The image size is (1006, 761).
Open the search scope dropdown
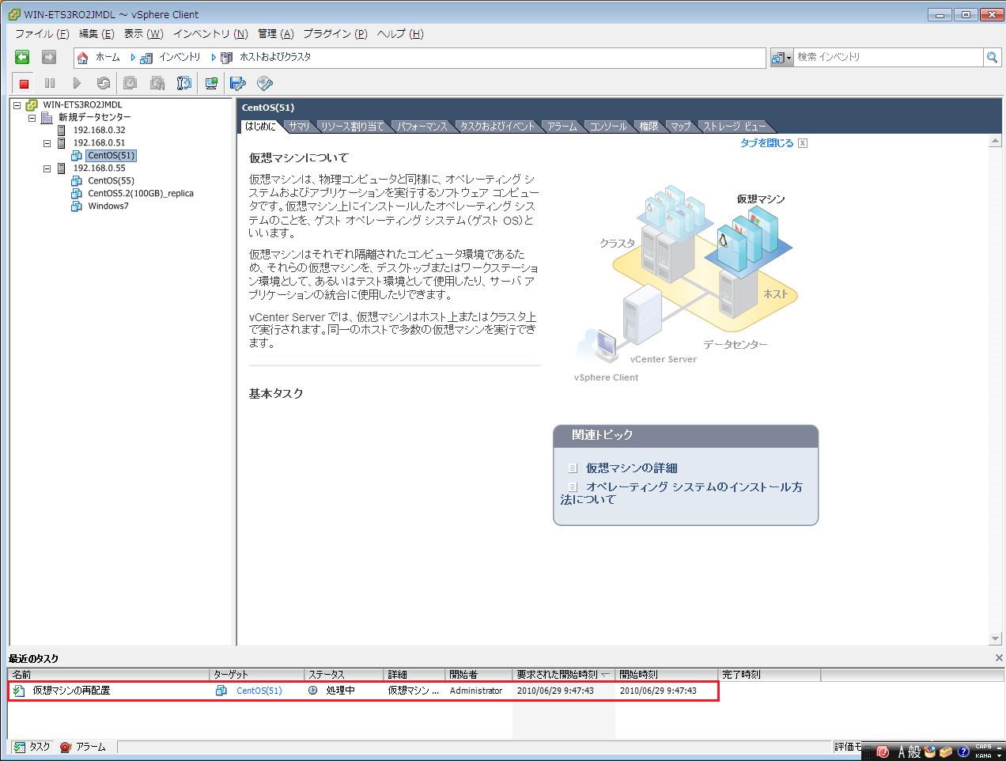click(781, 57)
